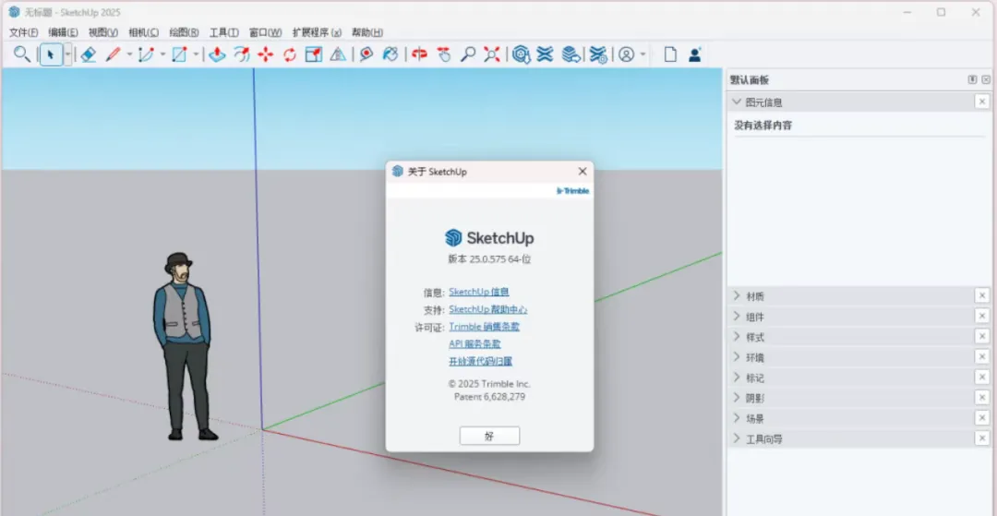
Task: Click the 好 button in About dialog
Action: click(489, 436)
